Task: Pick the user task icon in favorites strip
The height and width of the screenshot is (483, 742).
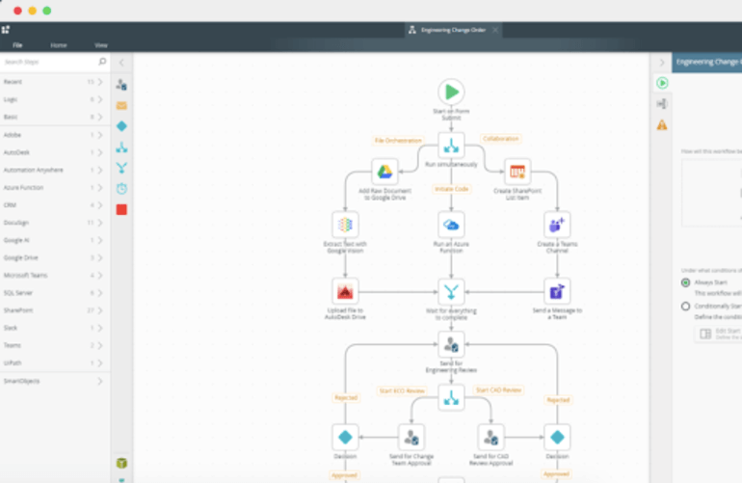Action: tap(121, 85)
